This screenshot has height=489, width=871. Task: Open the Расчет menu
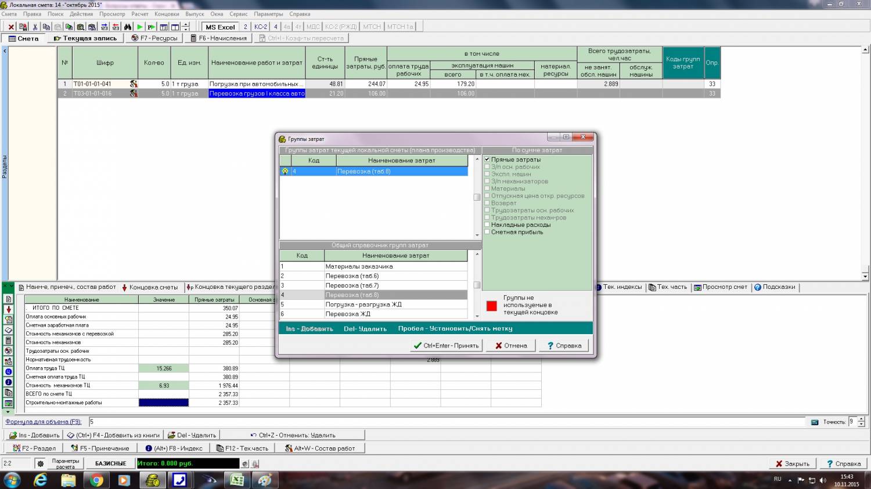[x=139, y=14]
